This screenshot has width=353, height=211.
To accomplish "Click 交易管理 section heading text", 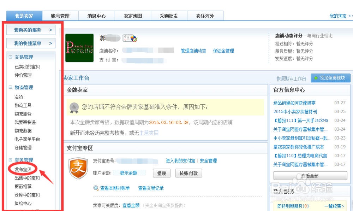I will [24, 57].
